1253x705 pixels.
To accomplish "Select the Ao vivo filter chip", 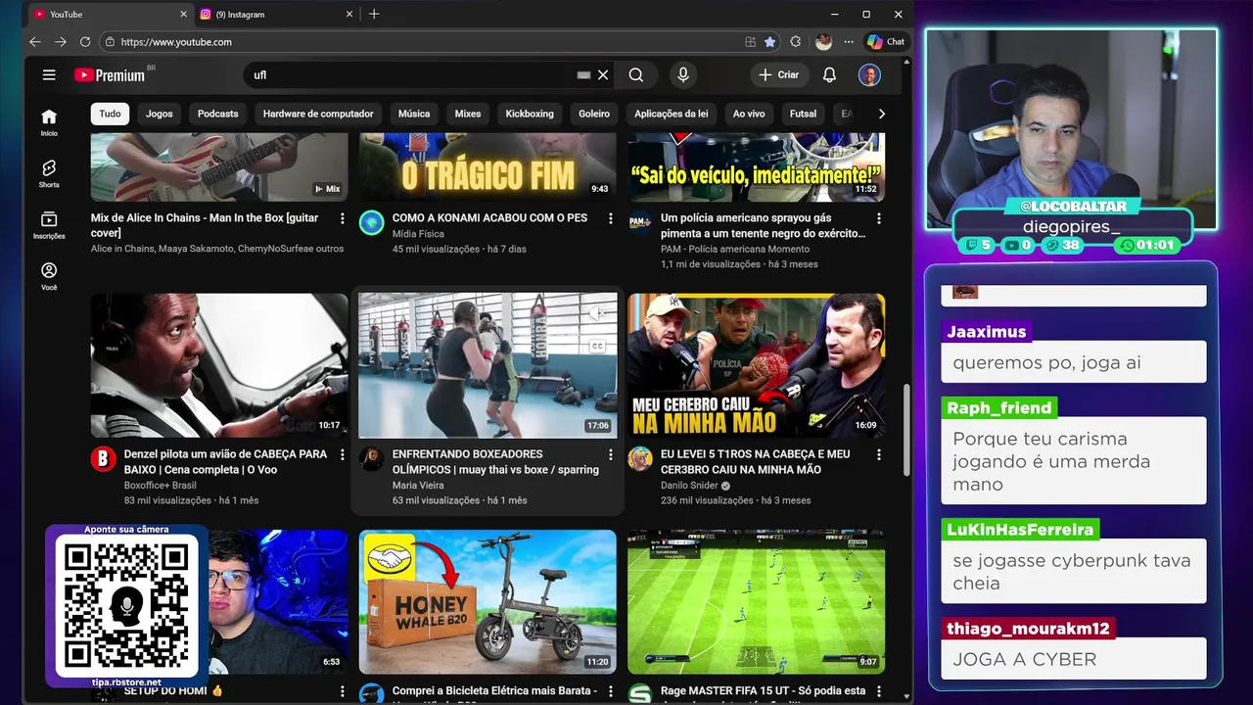I will tap(749, 114).
